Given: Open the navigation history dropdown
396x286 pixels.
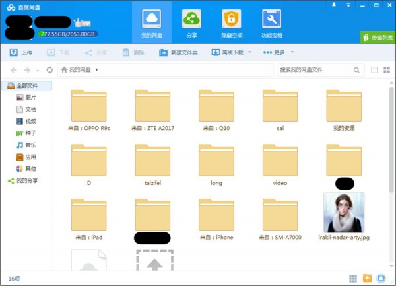Looking at the screenshot, I should (x=38, y=71).
